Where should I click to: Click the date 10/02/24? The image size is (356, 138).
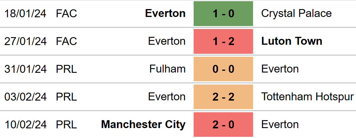click(25, 125)
